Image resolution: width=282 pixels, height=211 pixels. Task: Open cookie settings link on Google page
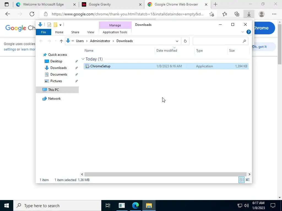10,49
